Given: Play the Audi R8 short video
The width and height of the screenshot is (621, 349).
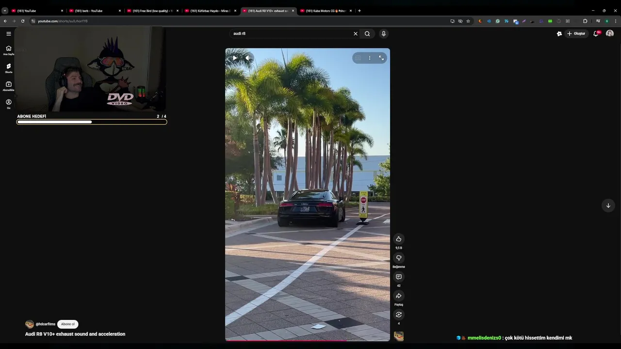Looking at the screenshot, I should click(235, 58).
